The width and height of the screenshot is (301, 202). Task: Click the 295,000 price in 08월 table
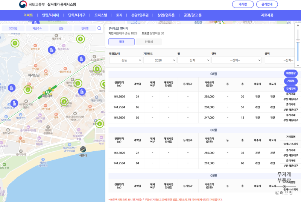[209, 96]
